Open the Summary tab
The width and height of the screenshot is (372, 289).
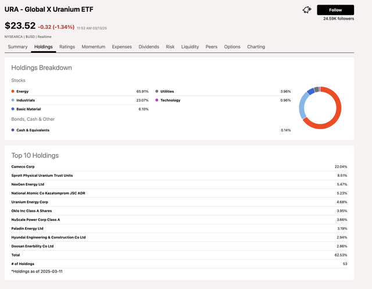click(x=17, y=47)
